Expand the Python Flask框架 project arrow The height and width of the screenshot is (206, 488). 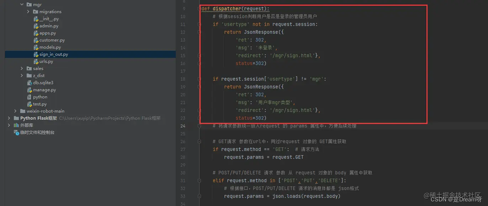click(x=9, y=118)
